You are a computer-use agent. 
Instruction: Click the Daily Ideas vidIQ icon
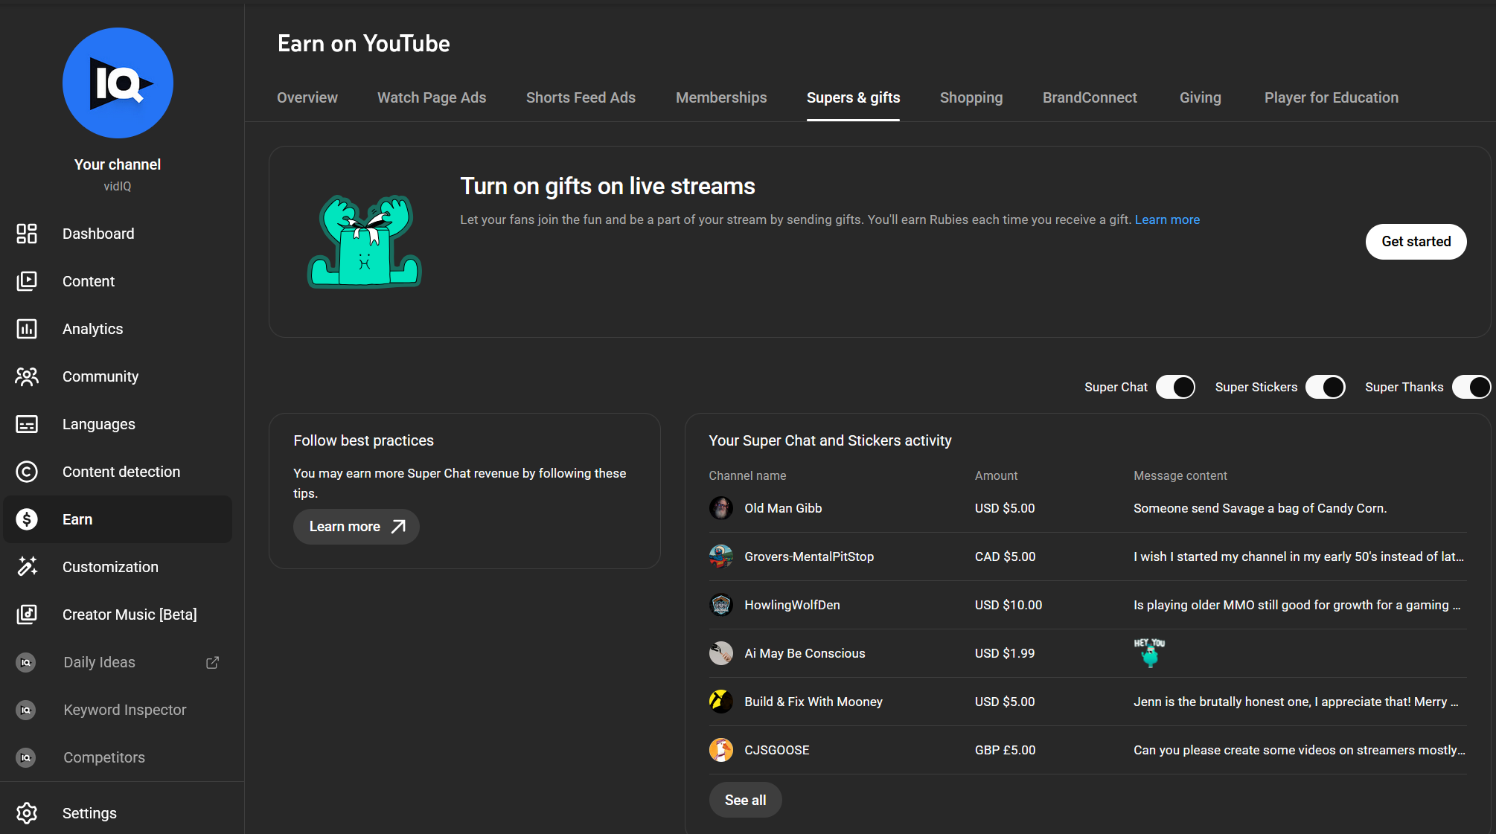[26, 662]
